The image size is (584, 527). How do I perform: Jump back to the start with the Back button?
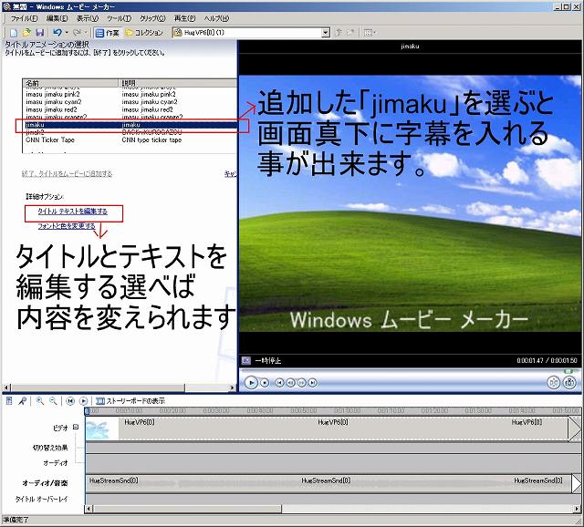pyautogui.click(x=280, y=383)
